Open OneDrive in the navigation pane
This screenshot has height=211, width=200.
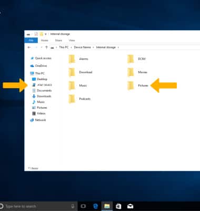click(x=38, y=66)
